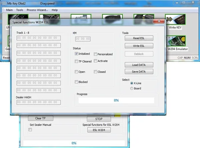Viewport: 200px width, 148px height.
Task: Click the fourth Track hex field
Action: tap(39, 61)
